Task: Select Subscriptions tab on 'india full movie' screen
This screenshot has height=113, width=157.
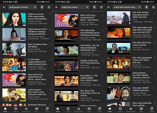Action: [x=78, y=110]
